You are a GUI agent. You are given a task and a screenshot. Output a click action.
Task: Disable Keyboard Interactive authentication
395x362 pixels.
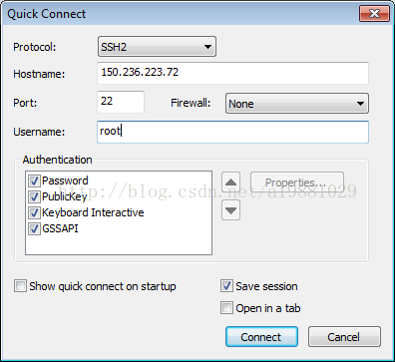[34, 212]
